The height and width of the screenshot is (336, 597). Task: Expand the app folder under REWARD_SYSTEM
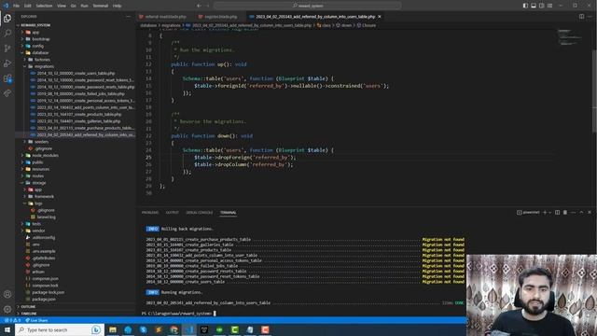click(x=35, y=32)
